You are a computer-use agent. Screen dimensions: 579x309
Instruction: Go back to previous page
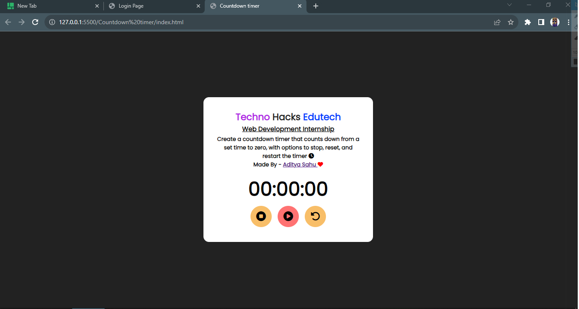click(x=8, y=22)
